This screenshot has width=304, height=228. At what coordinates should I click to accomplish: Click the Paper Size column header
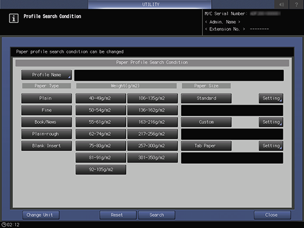click(x=206, y=86)
